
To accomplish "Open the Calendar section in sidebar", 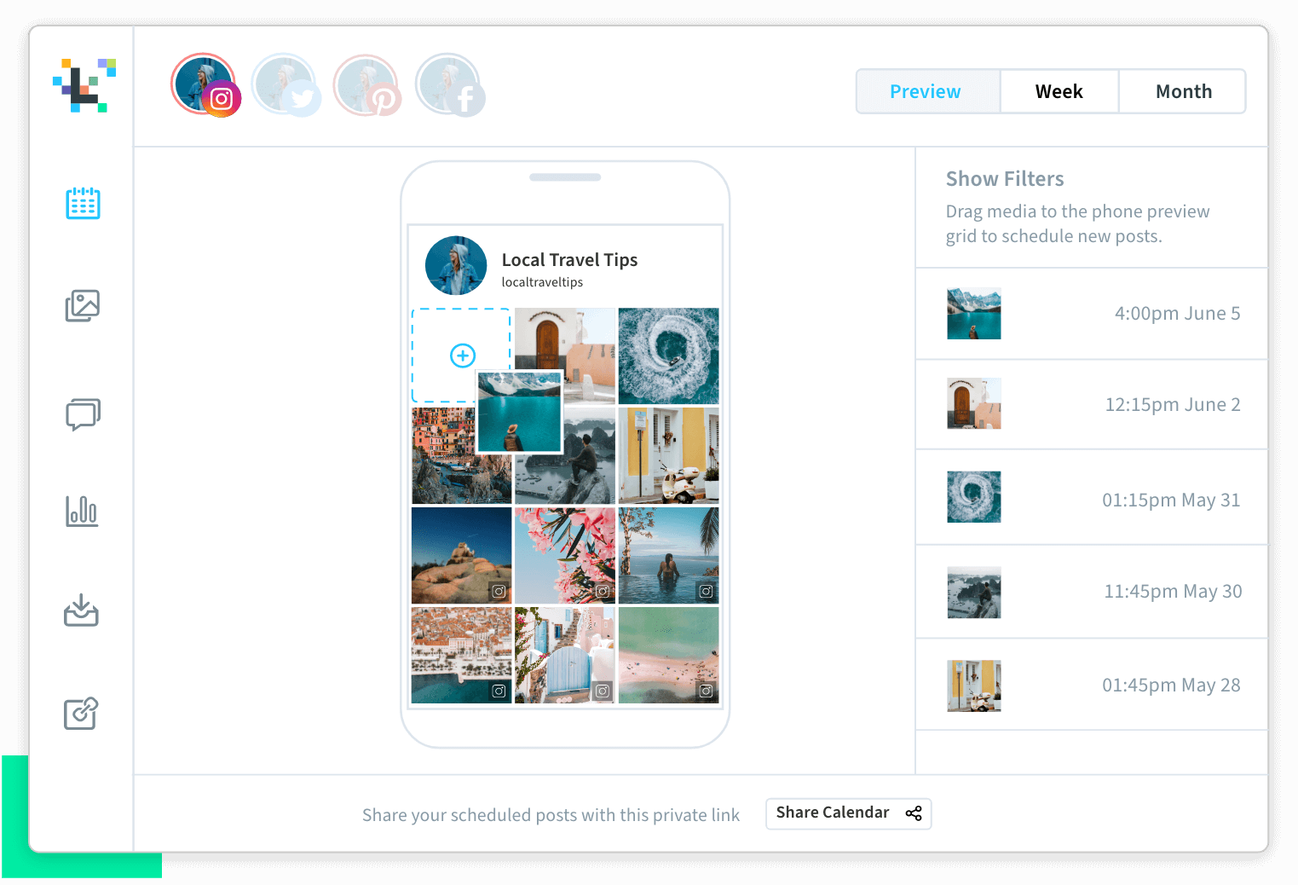I will [83, 203].
